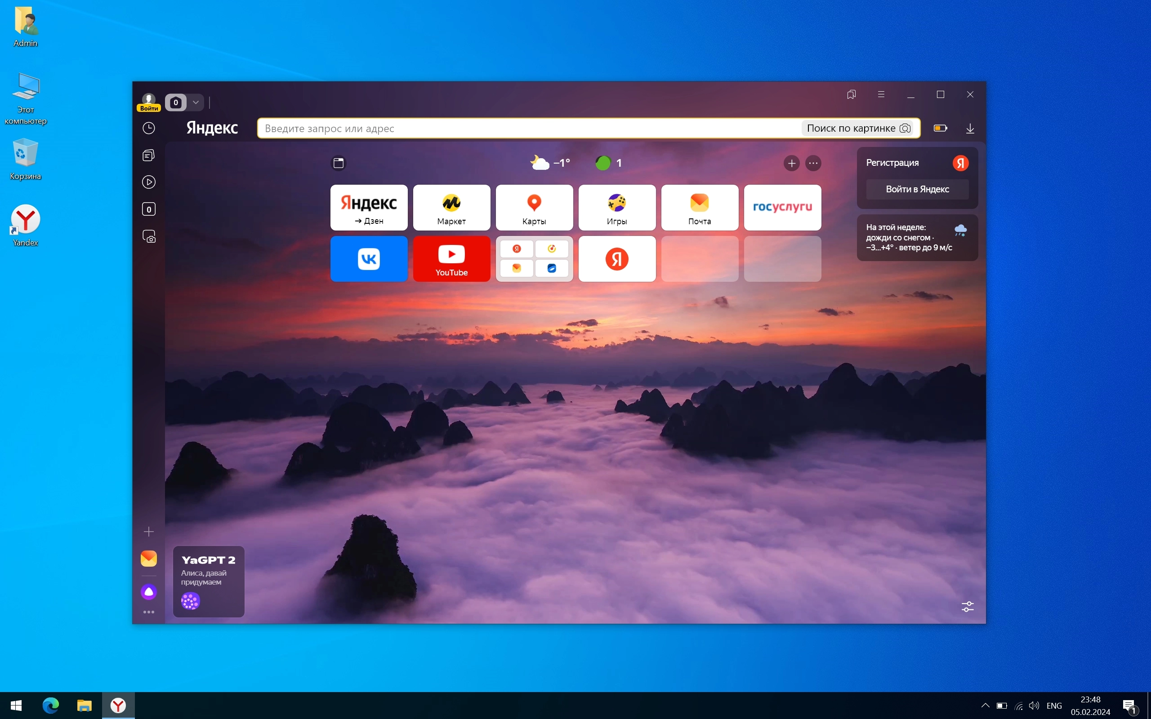1151x719 pixels.
Task: Open background settings sliders icon
Action: tap(968, 606)
